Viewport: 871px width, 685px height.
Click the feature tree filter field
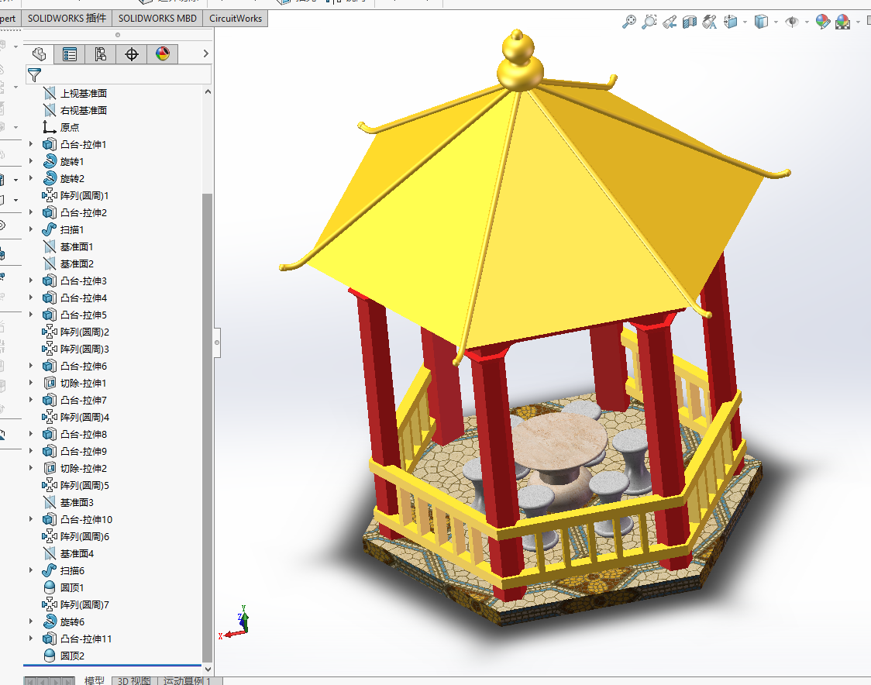pos(119,74)
